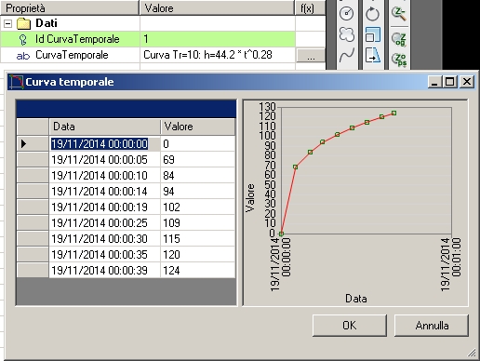Open the CurvaTemporale ellipsis editor button
Screen dimensions: 480x361
point(311,55)
